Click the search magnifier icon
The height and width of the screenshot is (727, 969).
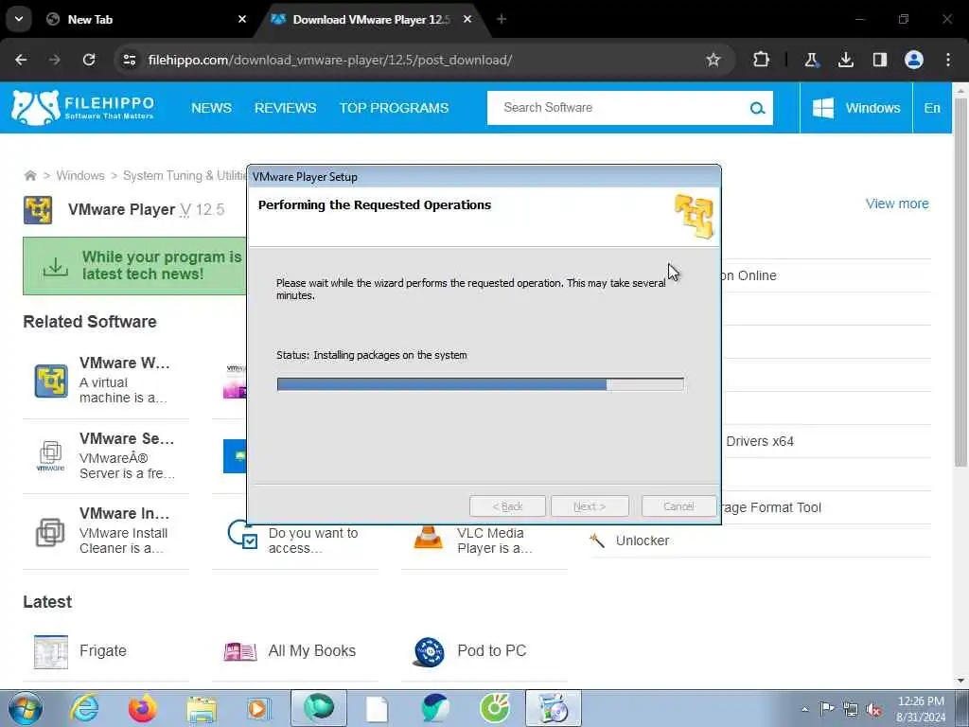pos(757,108)
